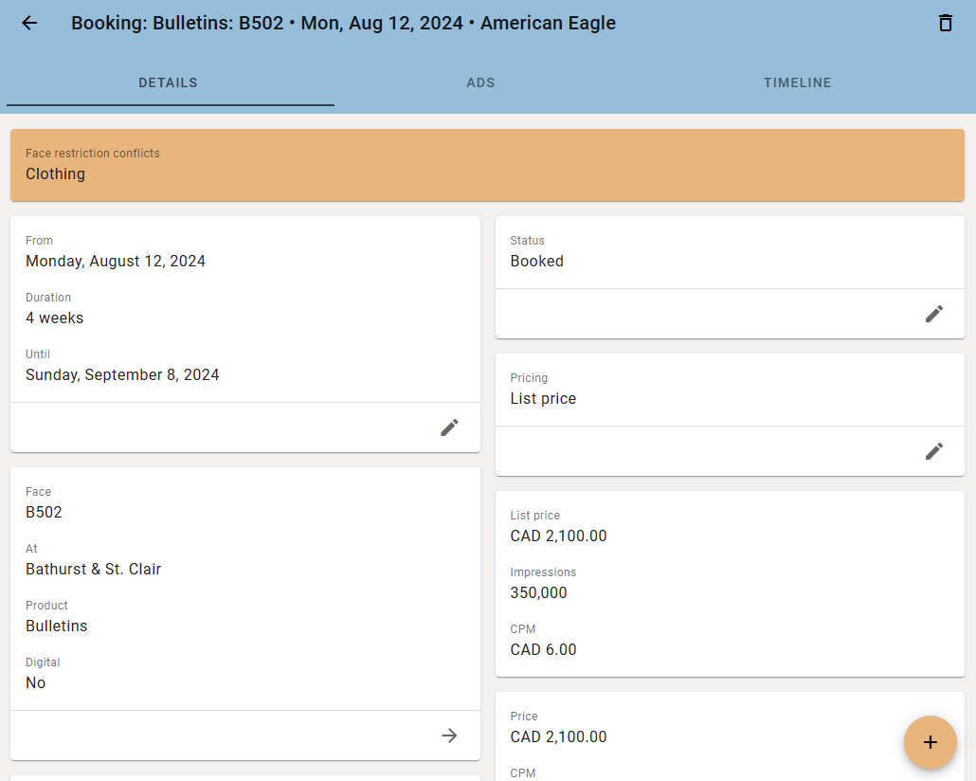
Task: Edit the Pricing card with pencil icon
Action: click(x=933, y=451)
